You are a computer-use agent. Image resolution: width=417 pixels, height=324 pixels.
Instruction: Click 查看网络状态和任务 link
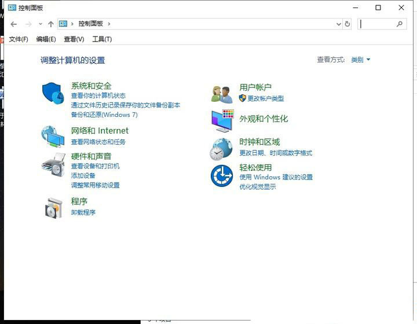[98, 142]
